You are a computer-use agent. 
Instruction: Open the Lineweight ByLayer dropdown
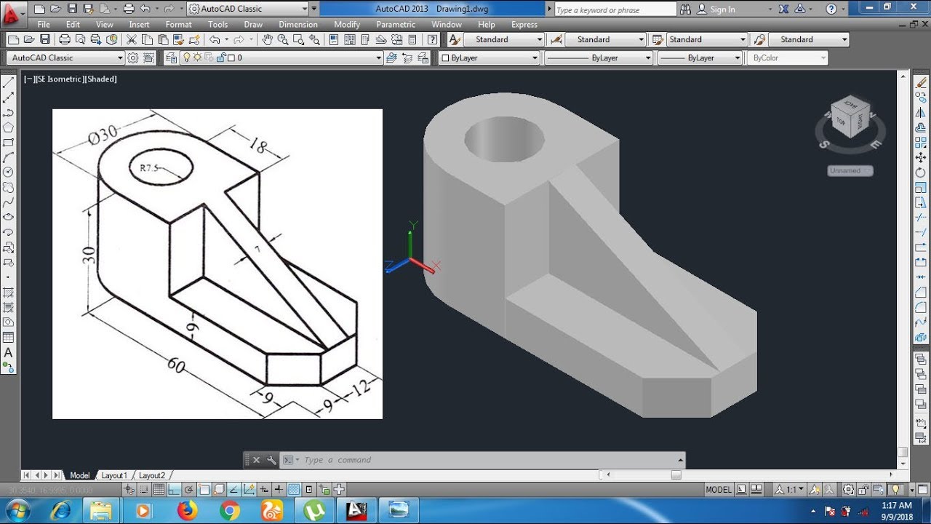tap(700, 57)
